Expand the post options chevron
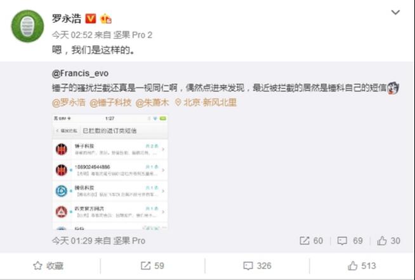The width and height of the screenshot is (415, 280). [395, 12]
